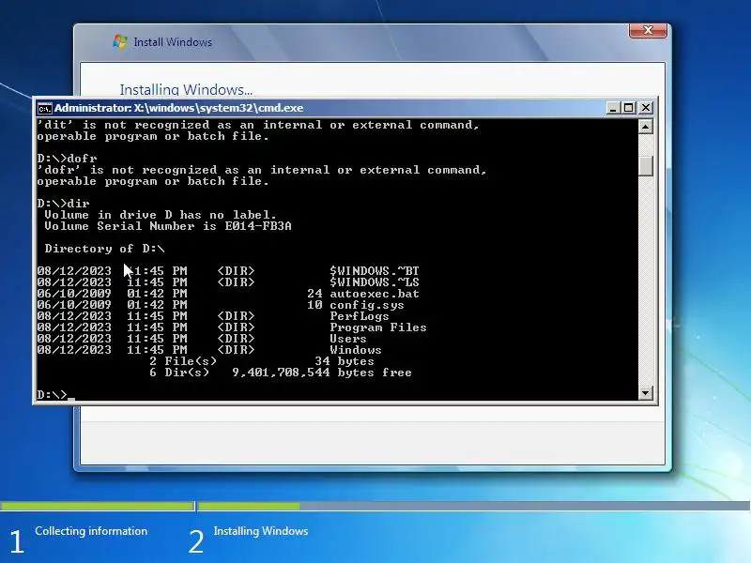Click the config.sys file name
The width and height of the screenshot is (751, 563).
[366, 305]
